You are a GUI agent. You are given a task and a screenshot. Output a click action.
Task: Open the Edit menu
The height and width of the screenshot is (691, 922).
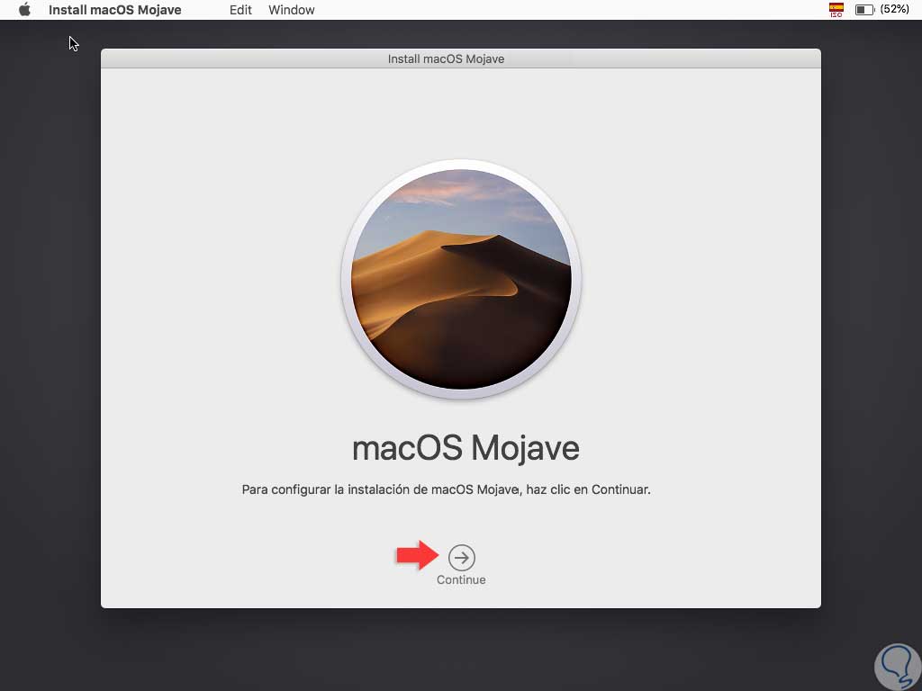pyautogui.click(x=240, y=10)
